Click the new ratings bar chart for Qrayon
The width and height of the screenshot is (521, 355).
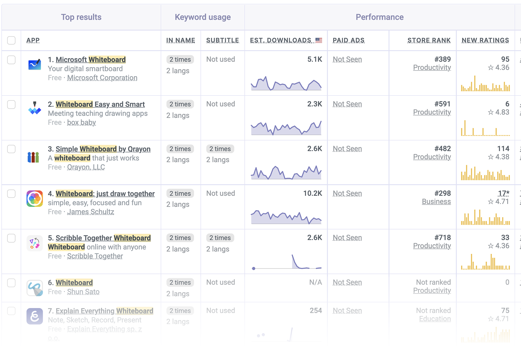pos(485,174)
